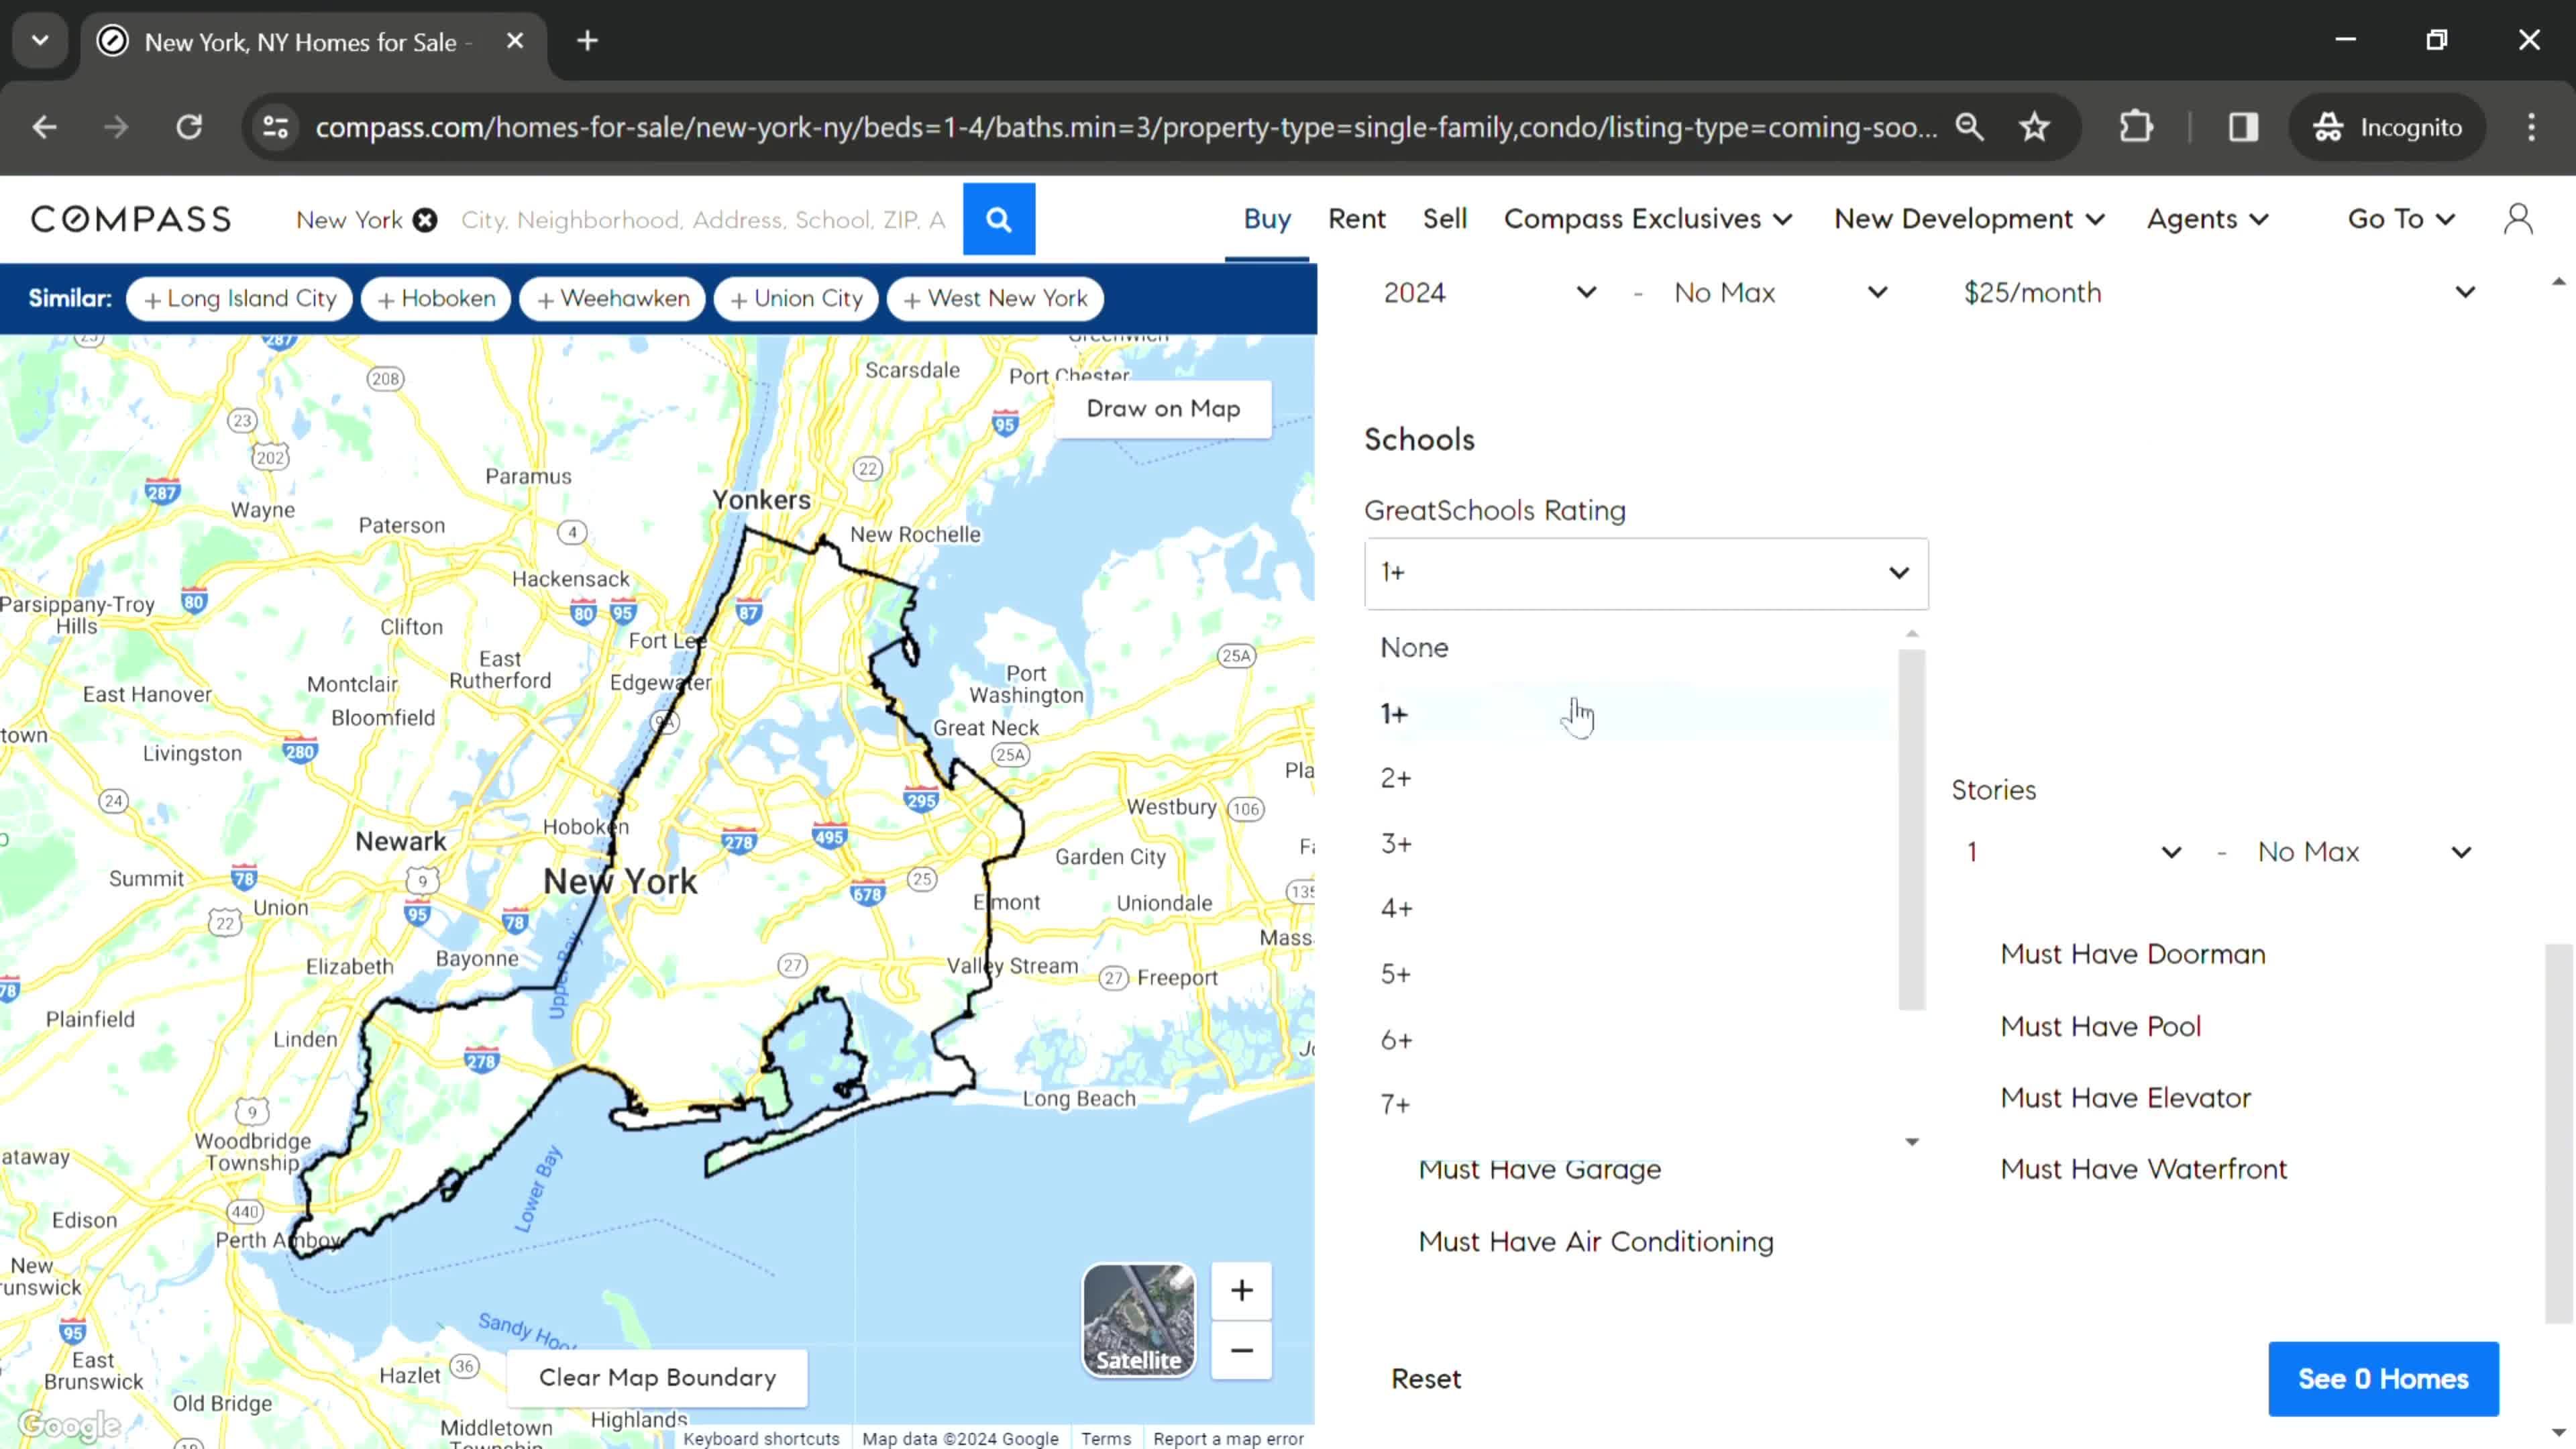Select the Sell tab
The image size is (2576, 1449).
[1445, 219]
